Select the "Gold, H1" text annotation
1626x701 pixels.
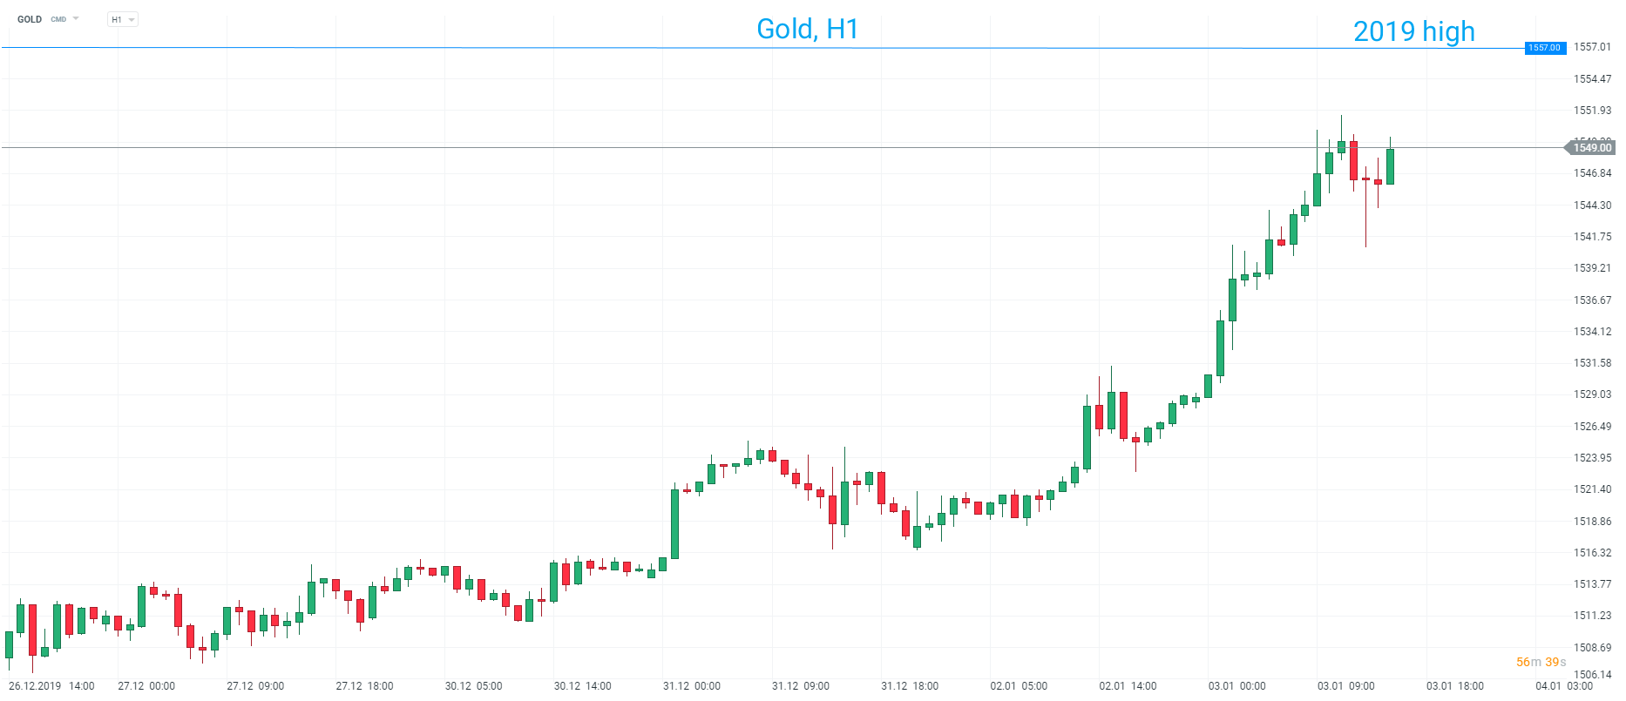807,30
